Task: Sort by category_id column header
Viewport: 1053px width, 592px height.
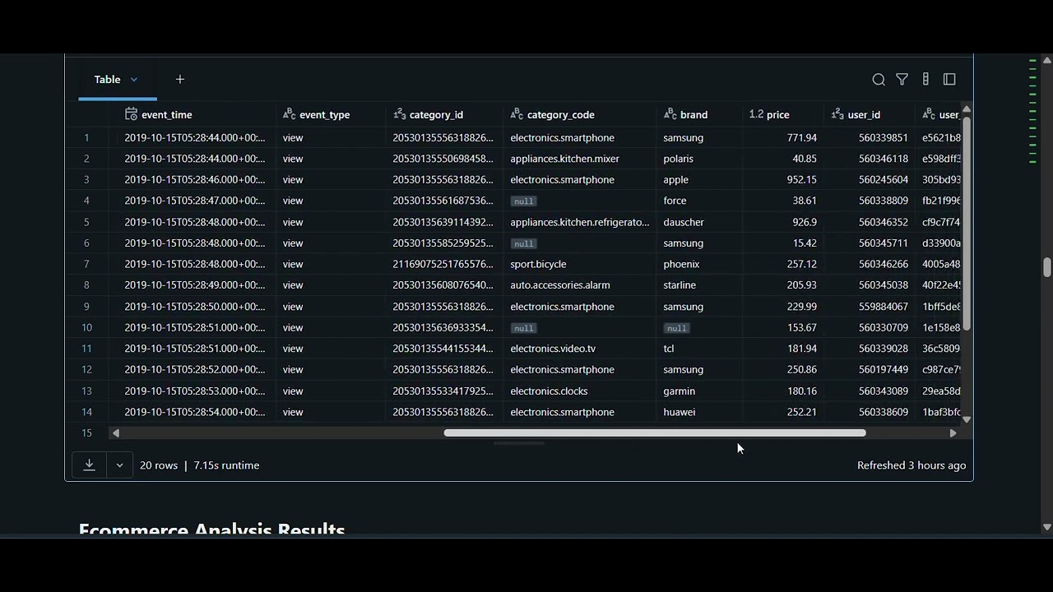Action: 436,115
